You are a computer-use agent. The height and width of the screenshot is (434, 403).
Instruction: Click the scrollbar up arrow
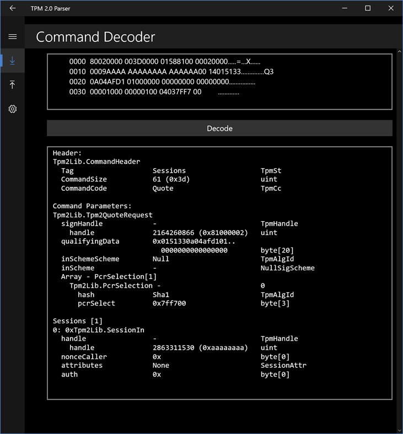[399, 51]
